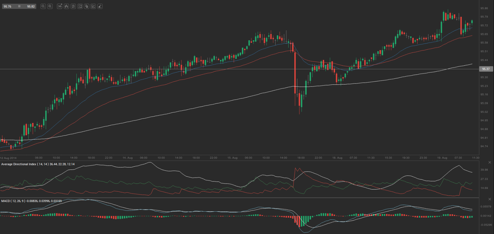Open the indicators line chart icon
The image size is (494, 234).
click(80, 6)
